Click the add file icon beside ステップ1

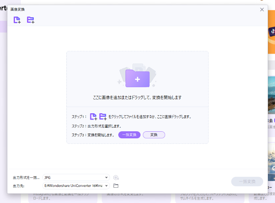click(x=93, y=116)
